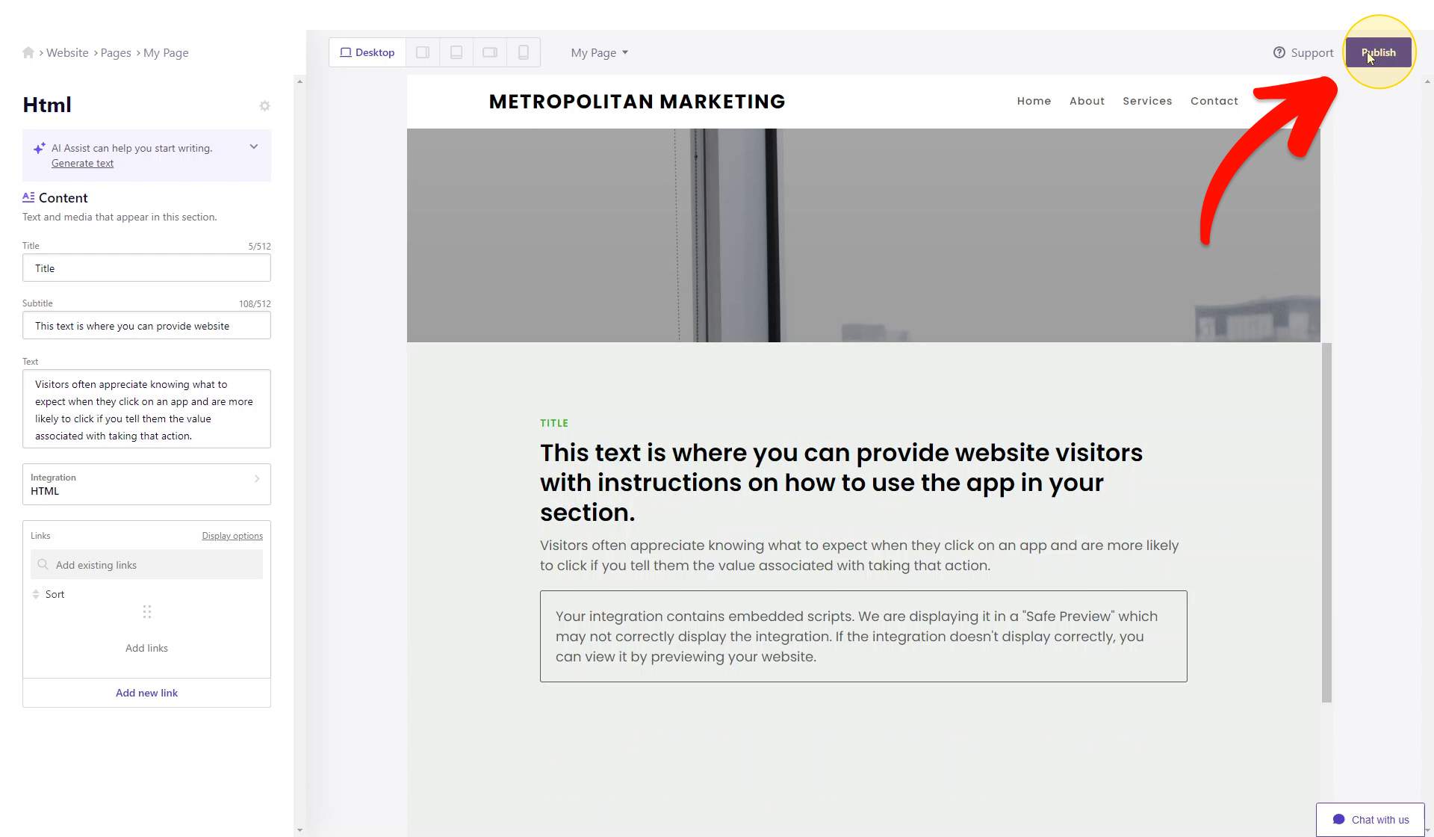Open Display options link
Viewport: 1434px width, 837px height.
232,536
